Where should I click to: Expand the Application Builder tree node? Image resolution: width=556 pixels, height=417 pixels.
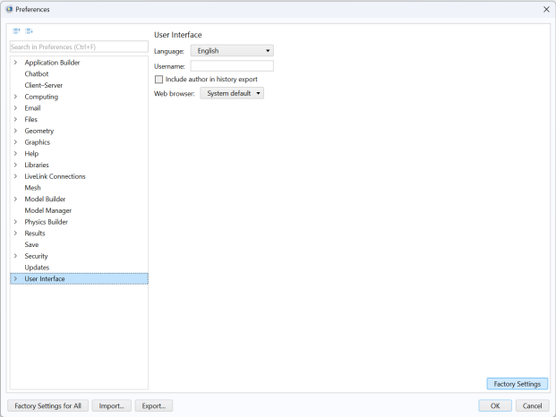click(15, 63)
